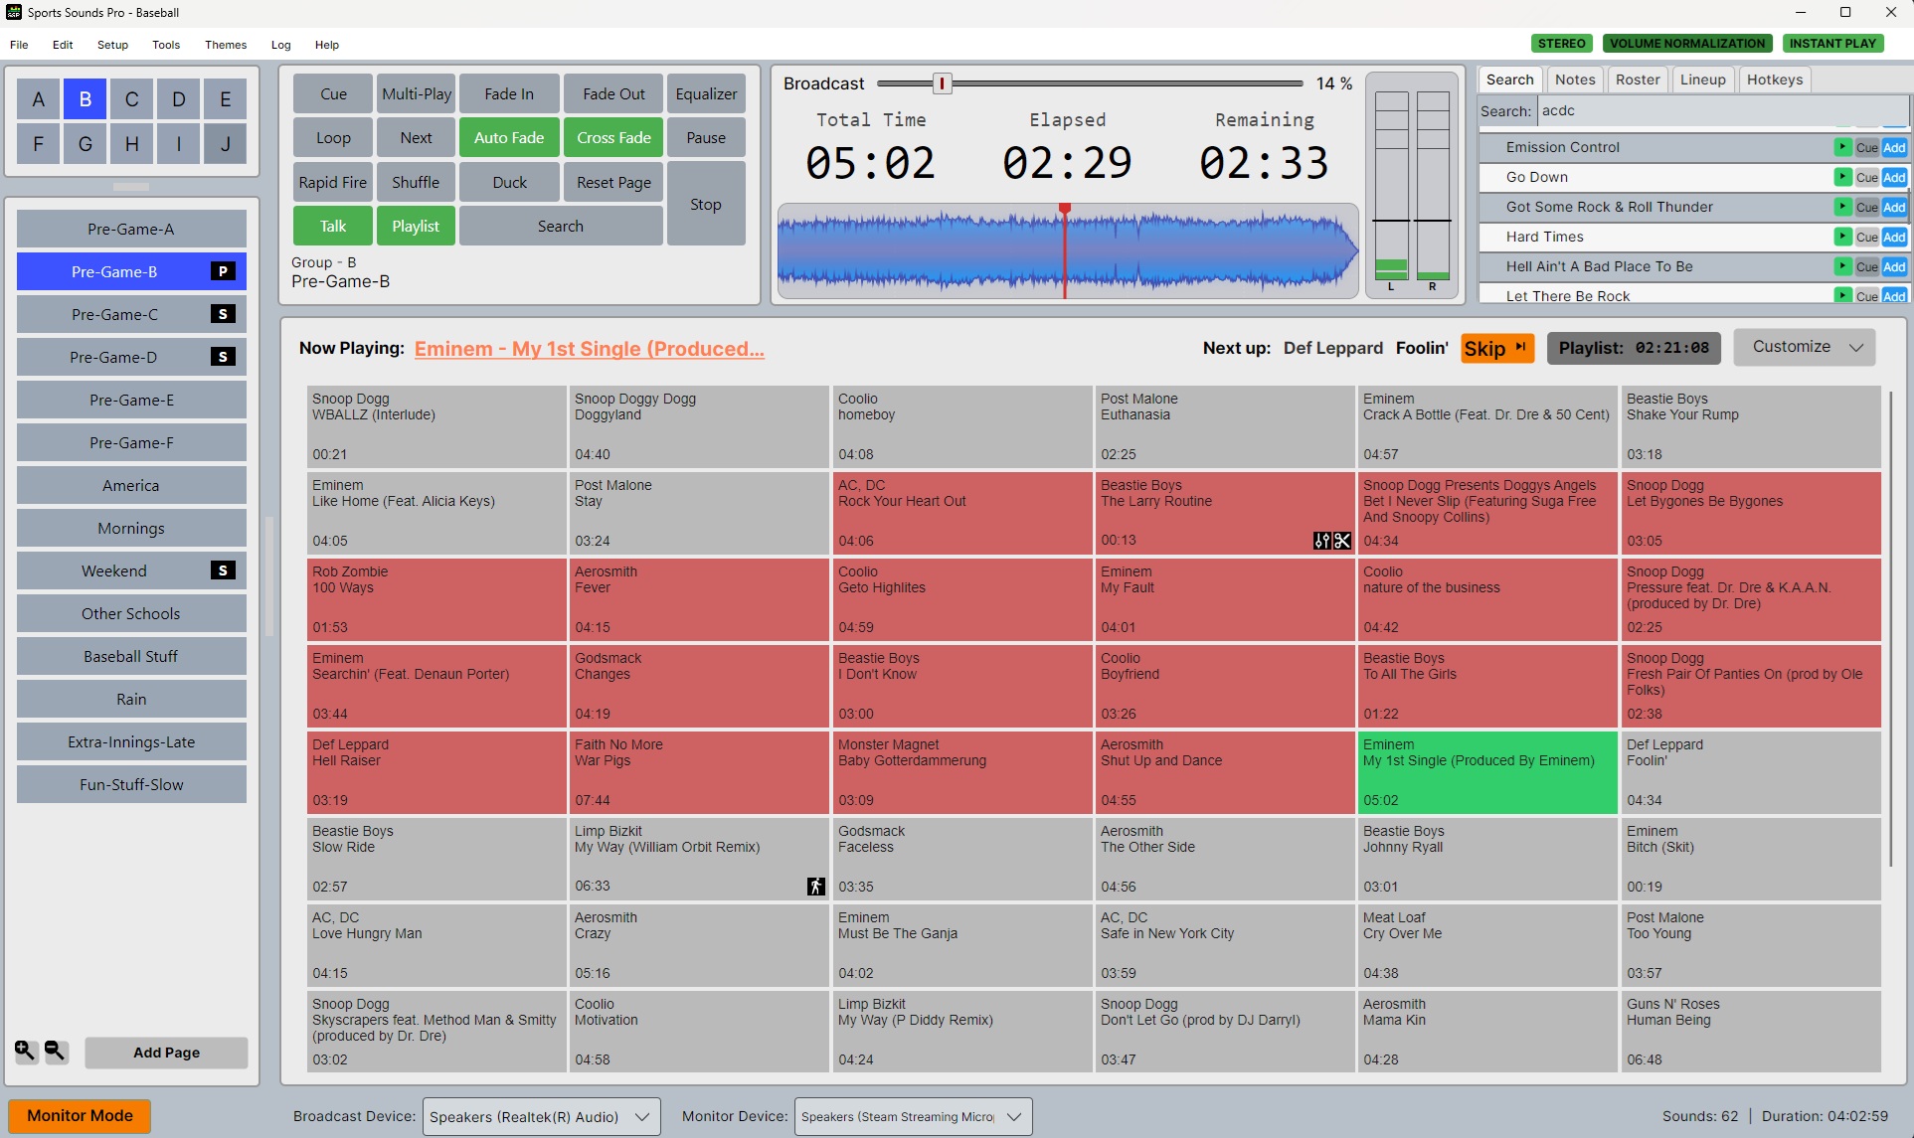
Task: Enable Loop mode
Action: point(333,138)
